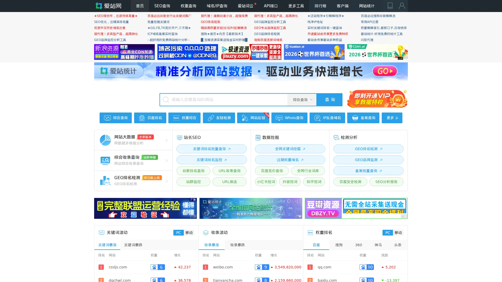Click the 即刻开通VIP banner
Viewport: 502px width, 282px height.
point(377,99)
